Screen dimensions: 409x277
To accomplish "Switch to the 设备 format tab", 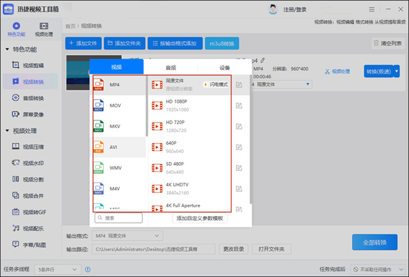I will tap(225, 68).
